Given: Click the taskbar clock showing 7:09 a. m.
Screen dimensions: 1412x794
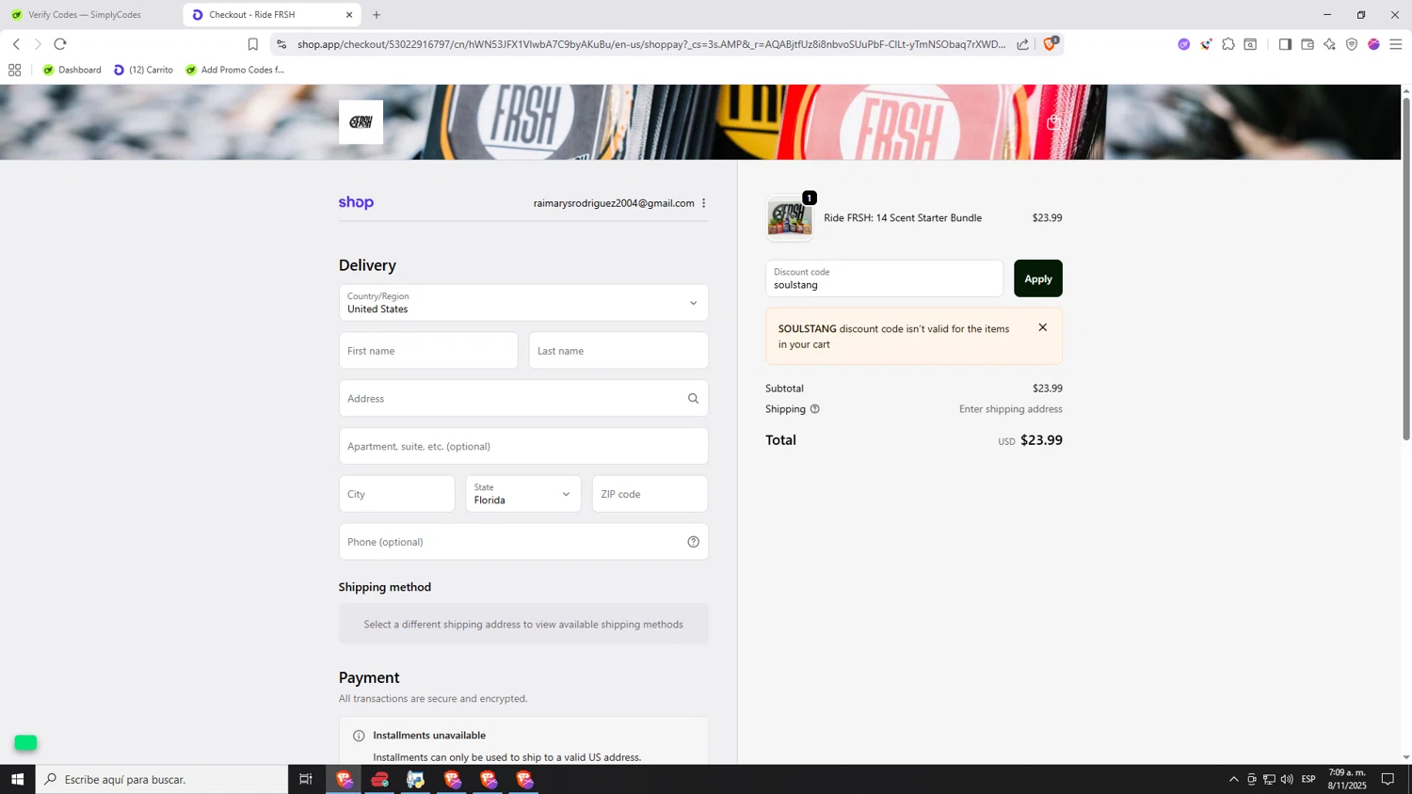Looking at the screenshot, I should click(x=1347, y=779).
